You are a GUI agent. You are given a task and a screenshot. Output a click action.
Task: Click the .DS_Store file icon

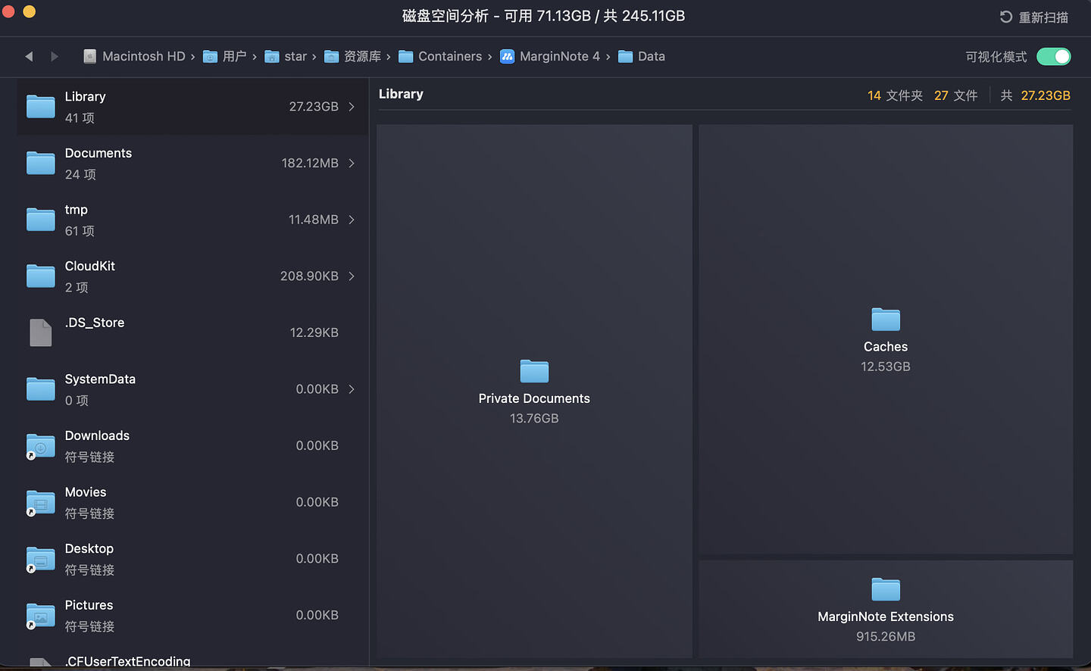tap(41, 332)
